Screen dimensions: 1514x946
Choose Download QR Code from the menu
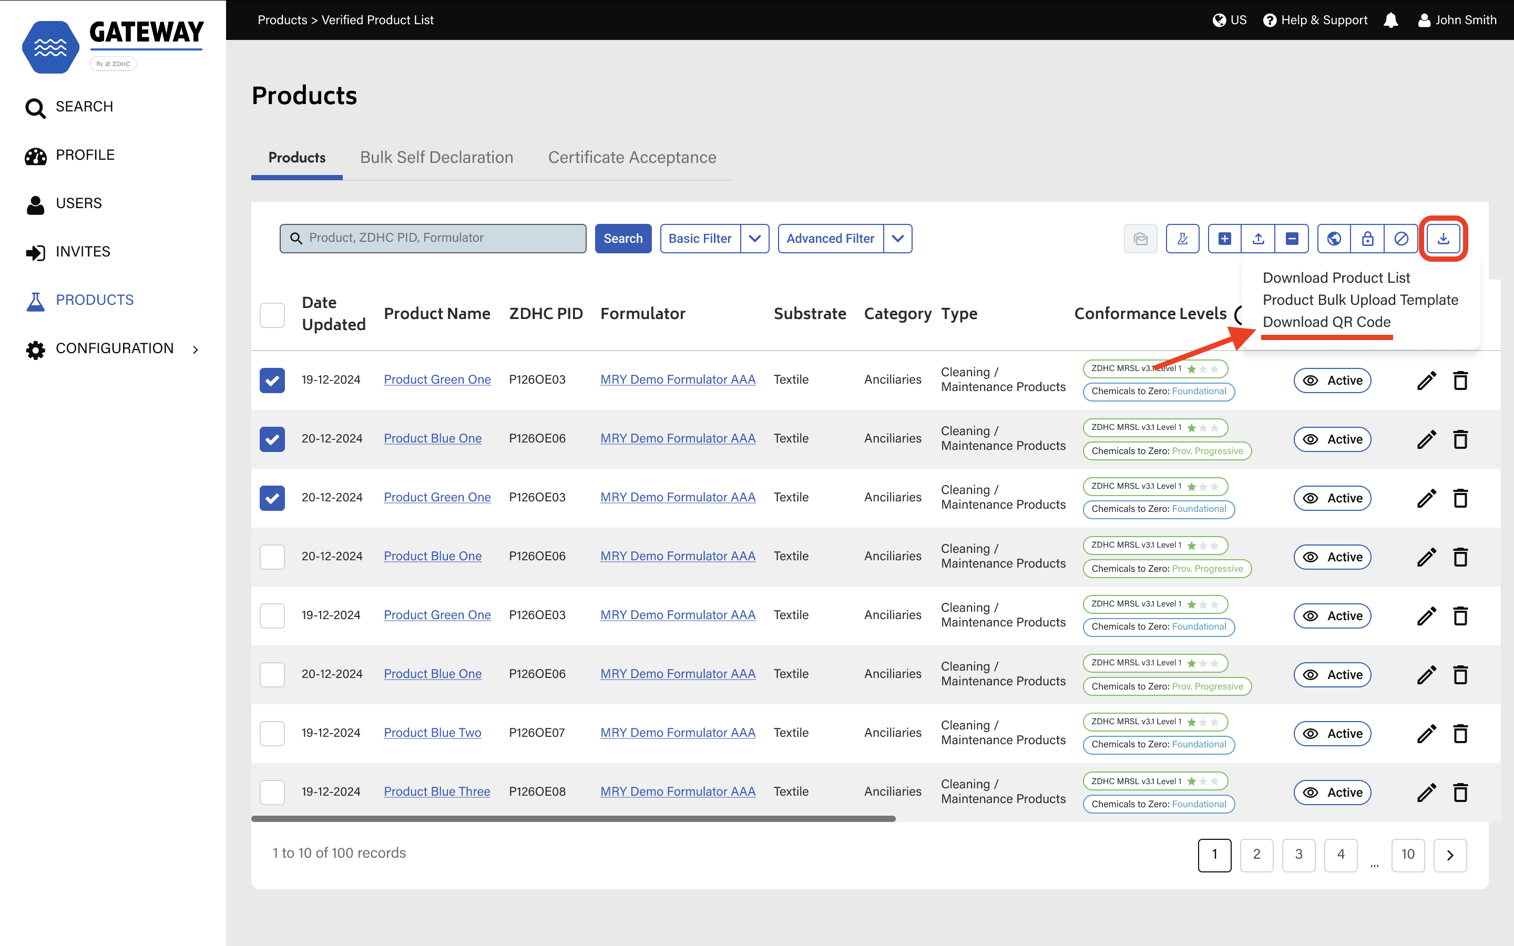click(x=1326, y=322)
